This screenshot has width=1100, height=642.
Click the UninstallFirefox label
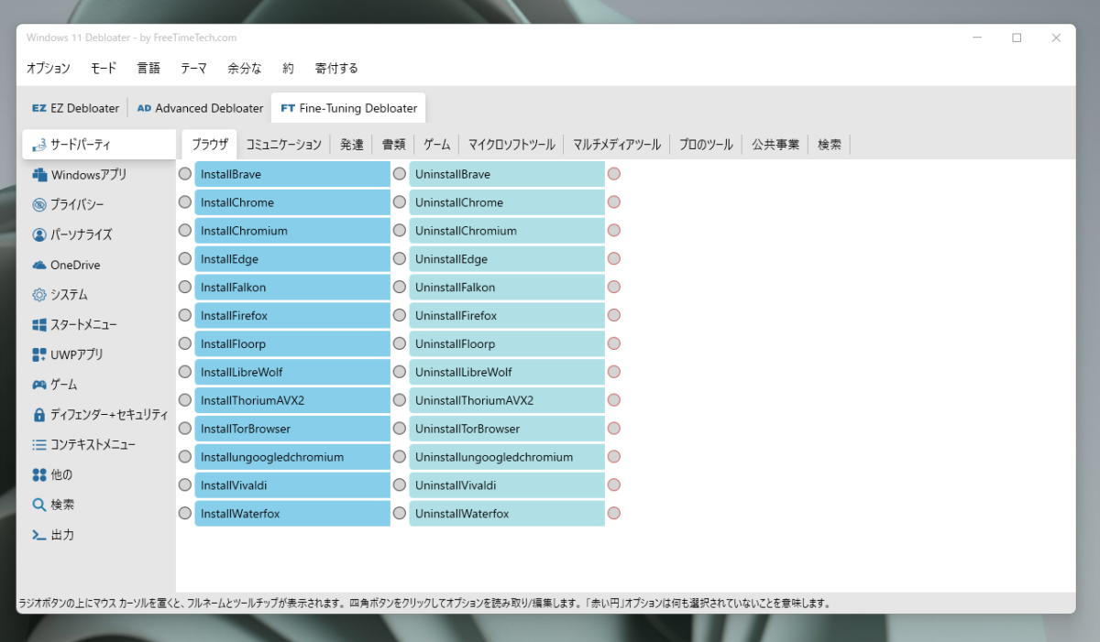(x=507, y=316)
